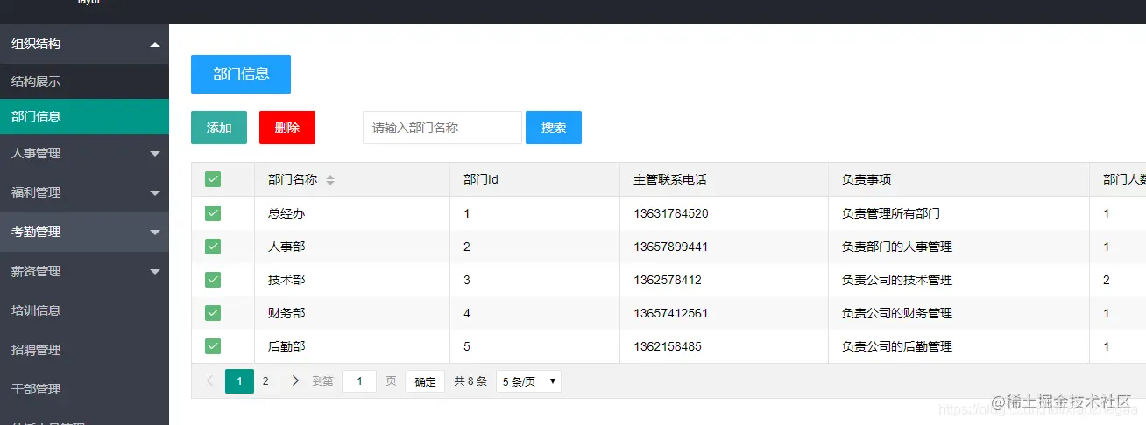Click the green 添加 button
1146x425 pixels.
[x=219, y=128]
